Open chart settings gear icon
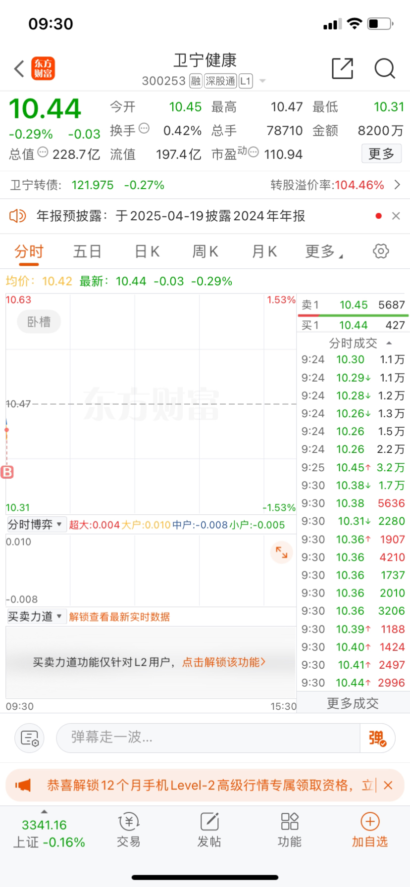The image size is (410, 887). [381, 251]
